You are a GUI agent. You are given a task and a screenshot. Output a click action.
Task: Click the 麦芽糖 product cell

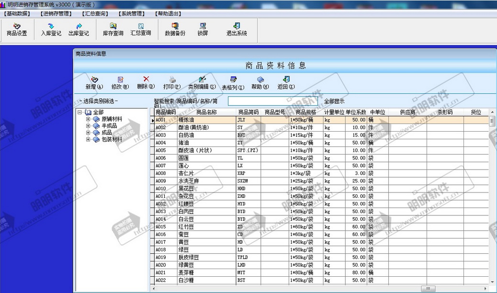(207, 272)
